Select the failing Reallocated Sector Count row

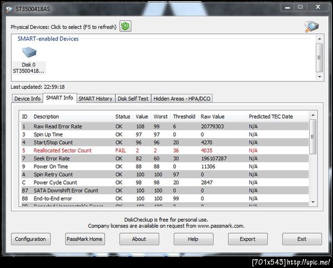165,150
